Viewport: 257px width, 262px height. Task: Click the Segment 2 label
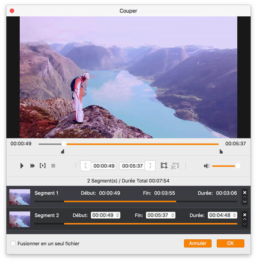[x=47, y=215]
